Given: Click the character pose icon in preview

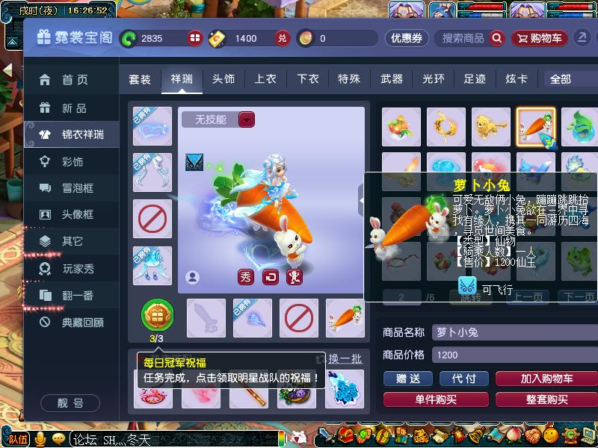Looking at the screenshot, I should (295, 277).
